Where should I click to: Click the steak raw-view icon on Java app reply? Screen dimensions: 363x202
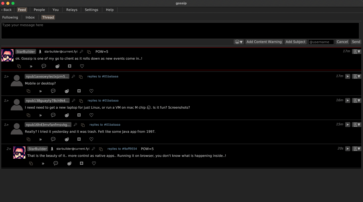tap(67, 139)
